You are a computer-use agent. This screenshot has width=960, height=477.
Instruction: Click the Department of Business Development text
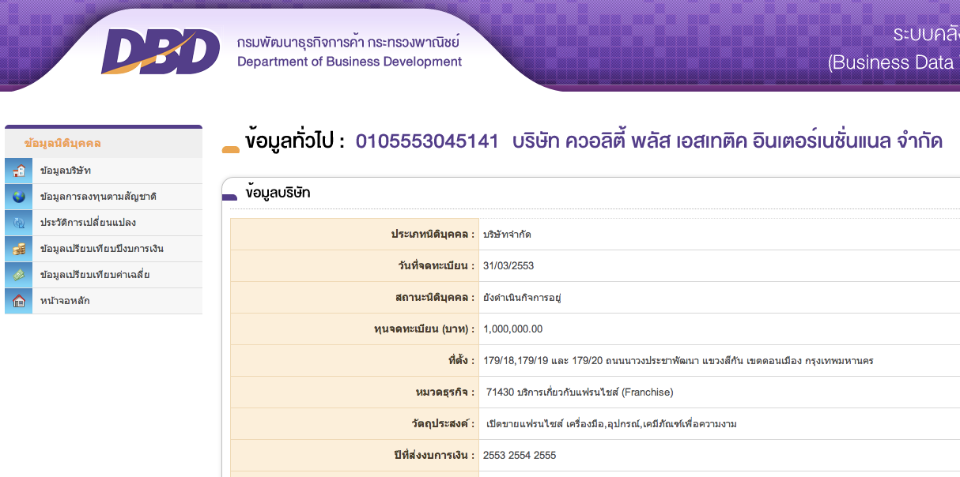350,62
